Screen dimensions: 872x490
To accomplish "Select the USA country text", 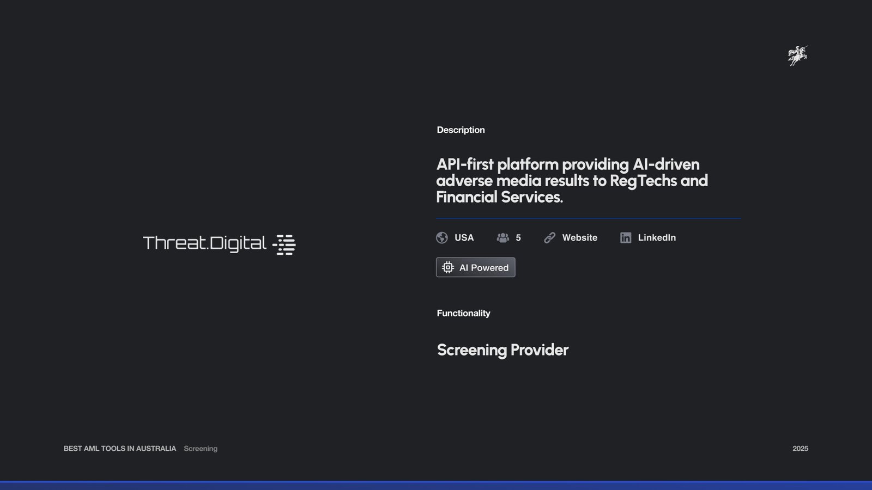I will (x=464, y=238).
